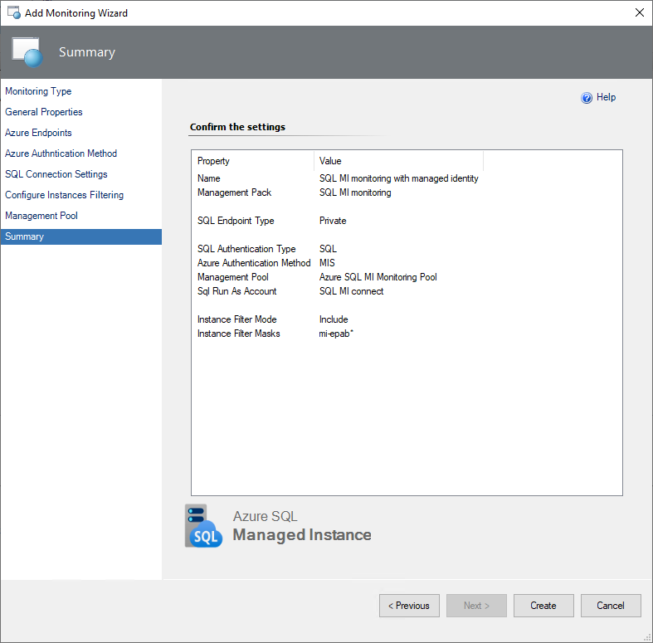Select the Name property row label
This screenshot has height=643, width=653.
(208, 178)
